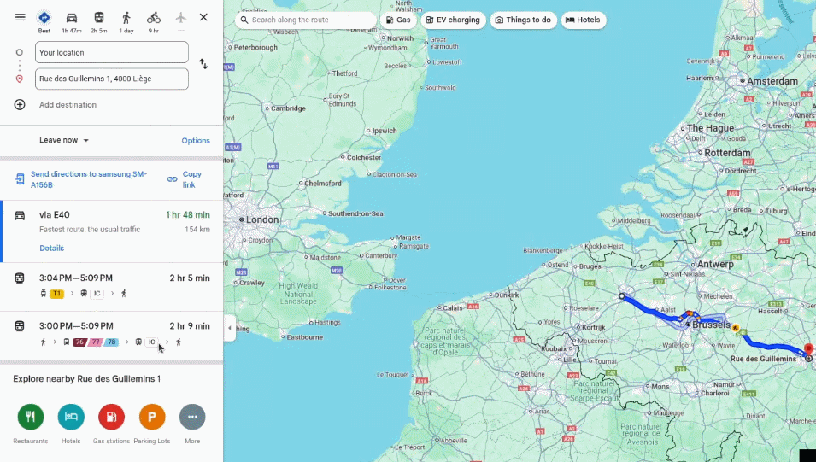Click the Your location starting point field
816x462 pixels.
point(112,53)
